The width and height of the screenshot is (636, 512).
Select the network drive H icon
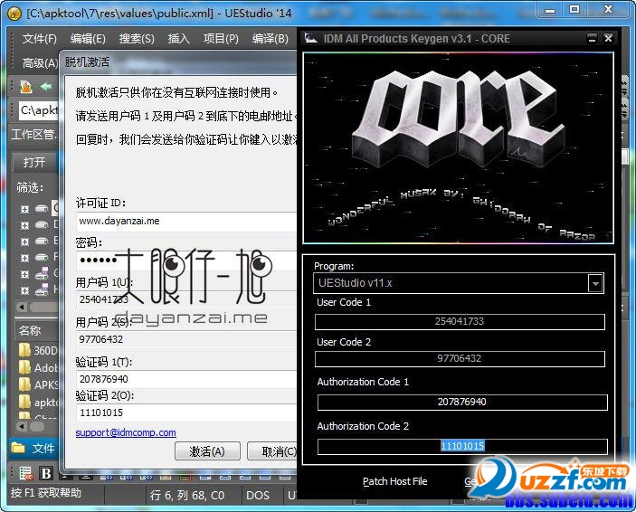(x=42, y=290)
